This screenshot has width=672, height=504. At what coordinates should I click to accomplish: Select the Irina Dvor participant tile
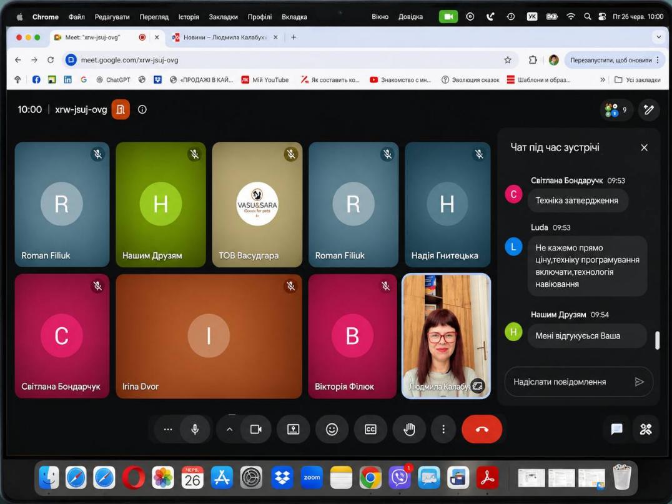click(x=209, y=337)
